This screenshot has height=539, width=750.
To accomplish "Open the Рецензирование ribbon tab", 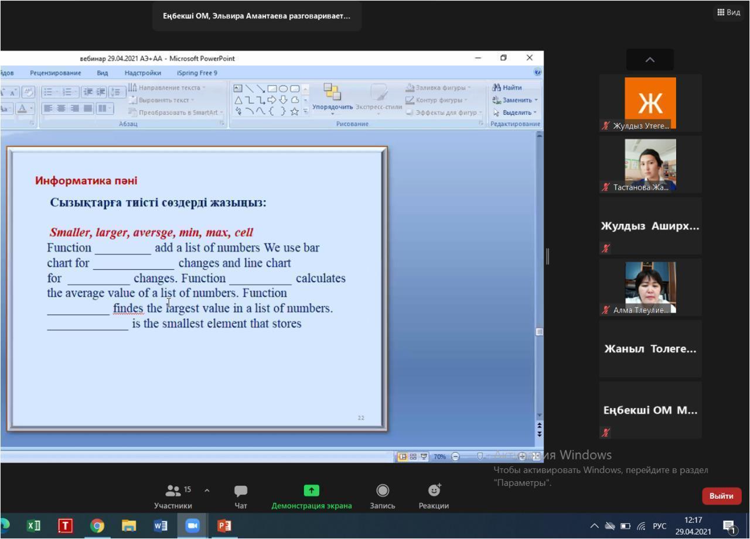I will tap(55, 73).
